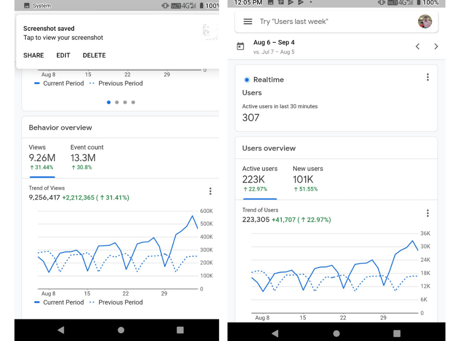Tap the Screenshot saved notification title
Screen dimensions: 455x341
point(49,28)
